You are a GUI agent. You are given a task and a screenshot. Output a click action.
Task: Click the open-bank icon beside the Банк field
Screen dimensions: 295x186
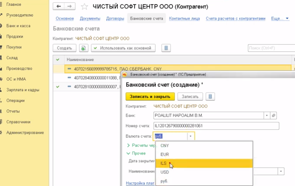pos(274,116)
